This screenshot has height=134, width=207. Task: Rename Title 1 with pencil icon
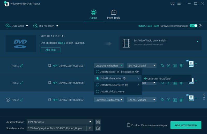pos(21,66)
